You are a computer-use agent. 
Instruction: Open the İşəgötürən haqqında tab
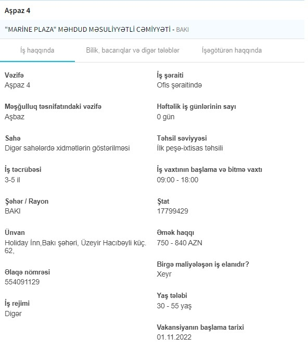pyautogui.click(x=232, y=51)
